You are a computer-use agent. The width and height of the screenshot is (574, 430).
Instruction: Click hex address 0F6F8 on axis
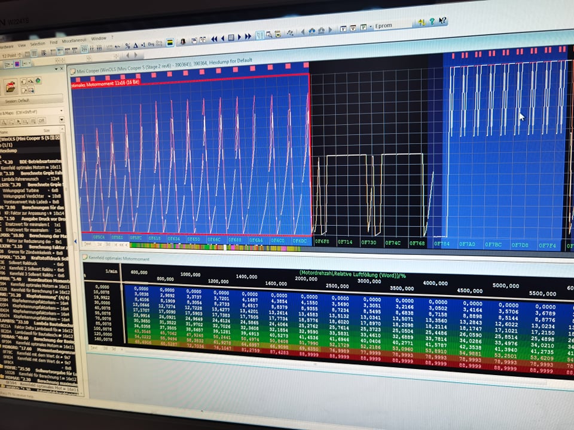(322, 241)
